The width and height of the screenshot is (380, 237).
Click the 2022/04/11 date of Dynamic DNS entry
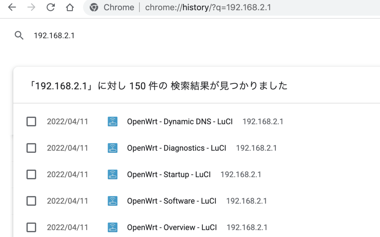point(67,122)
